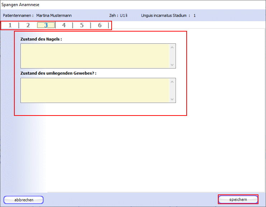Click the 'Zustand des Nagels :' label
The width and height of the screenshot is (266, 207).
[41, 39]
